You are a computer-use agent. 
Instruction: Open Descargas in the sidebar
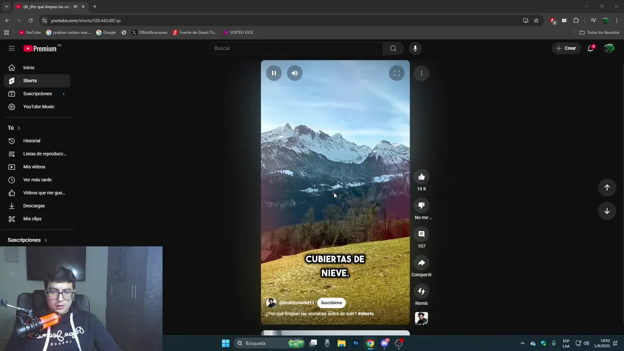(x=37, y=206)
